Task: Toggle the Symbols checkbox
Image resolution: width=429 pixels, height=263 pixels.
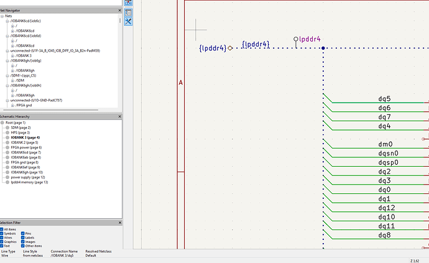Action: 2,233
